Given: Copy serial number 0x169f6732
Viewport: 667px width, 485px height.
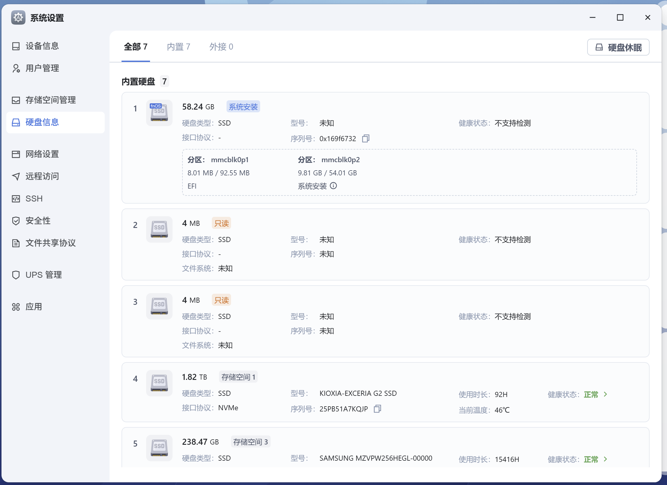Looking at the screenshot, I should tap(365, 138).
